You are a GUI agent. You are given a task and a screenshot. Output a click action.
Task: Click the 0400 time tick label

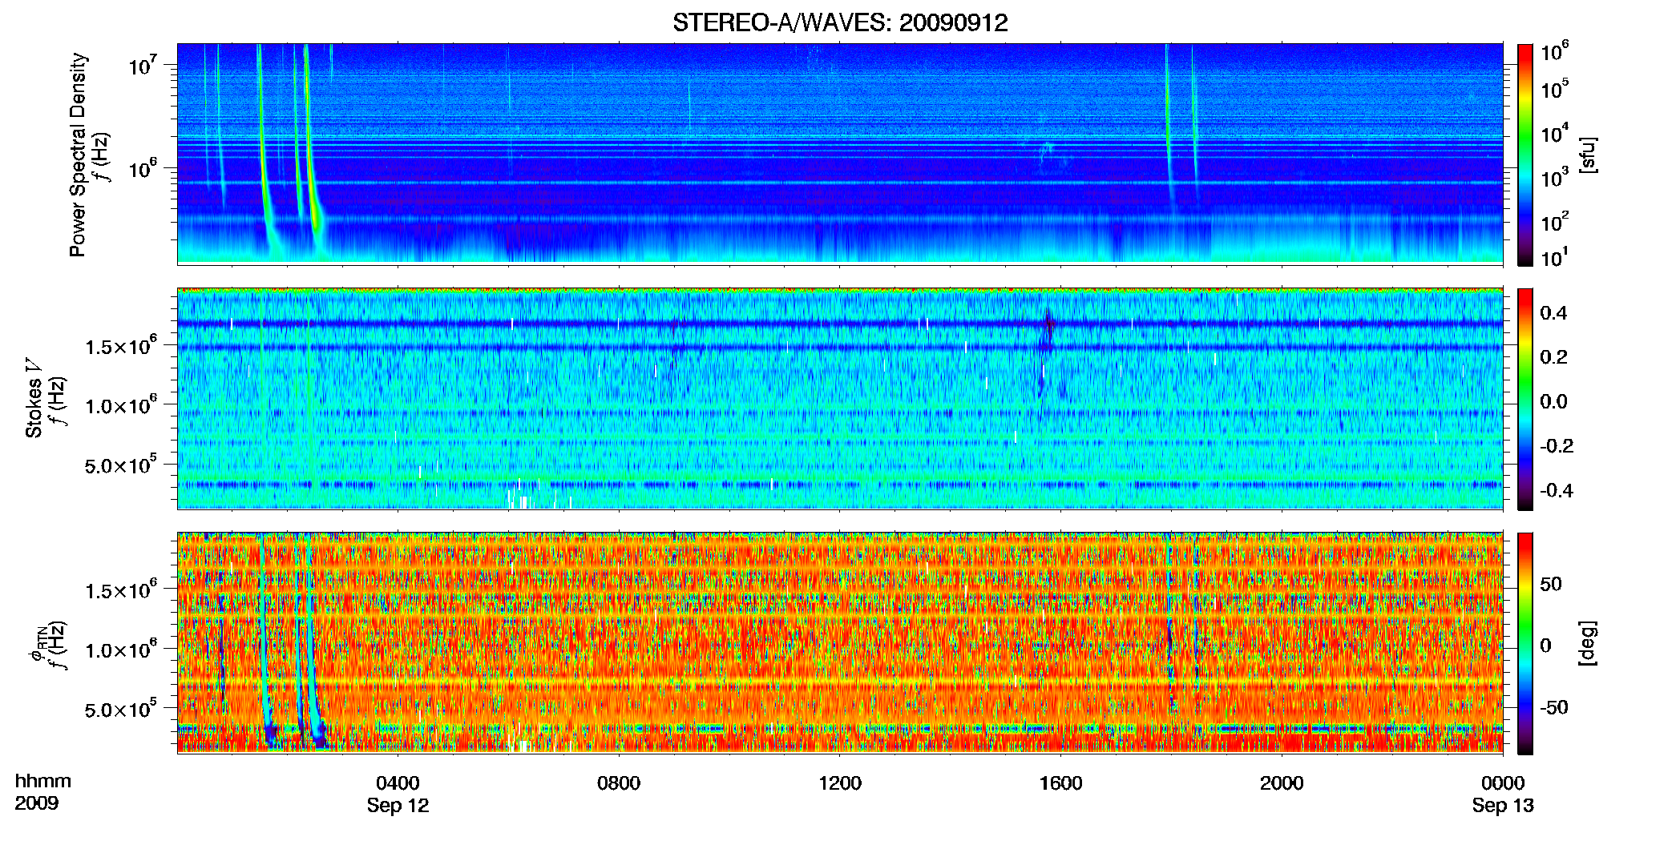[398, 783]
